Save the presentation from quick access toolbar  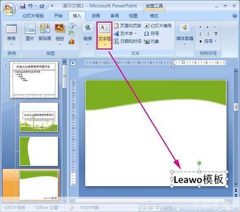pyautogui.click(x=22, y=6)
